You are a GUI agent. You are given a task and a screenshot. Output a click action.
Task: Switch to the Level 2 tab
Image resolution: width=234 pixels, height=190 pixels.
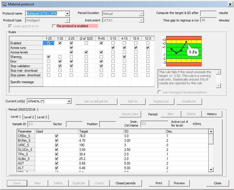click(29, 117)
